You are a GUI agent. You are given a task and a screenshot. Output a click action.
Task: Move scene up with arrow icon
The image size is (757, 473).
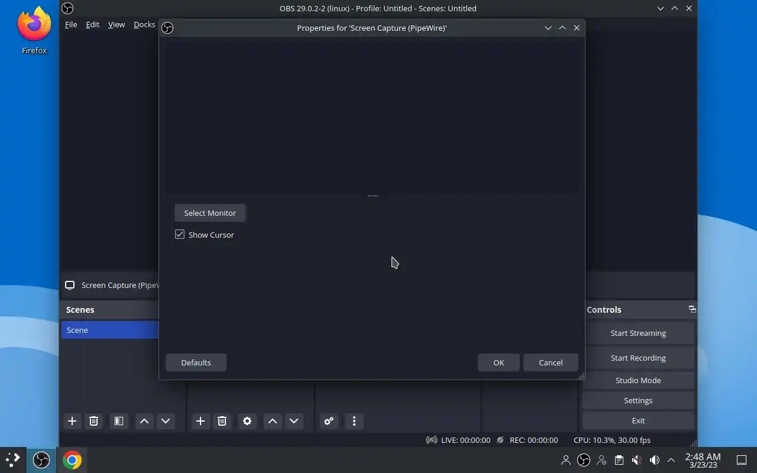click(144, 421)
